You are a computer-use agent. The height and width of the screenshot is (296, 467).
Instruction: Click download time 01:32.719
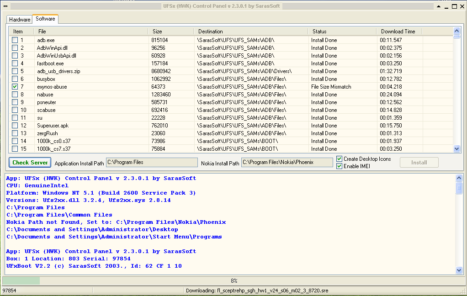click(391, 71)
